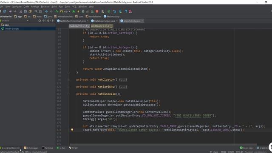Click the Debug app bug icon
Viewport: 272px width, 153px height.
[x=83, y=11]
